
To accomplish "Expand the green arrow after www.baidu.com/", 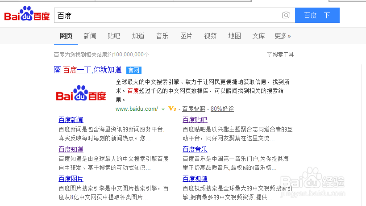I will coord(163,109).
